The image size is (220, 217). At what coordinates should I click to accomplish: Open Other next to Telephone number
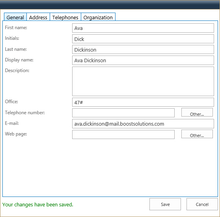[x=197, y=112]
